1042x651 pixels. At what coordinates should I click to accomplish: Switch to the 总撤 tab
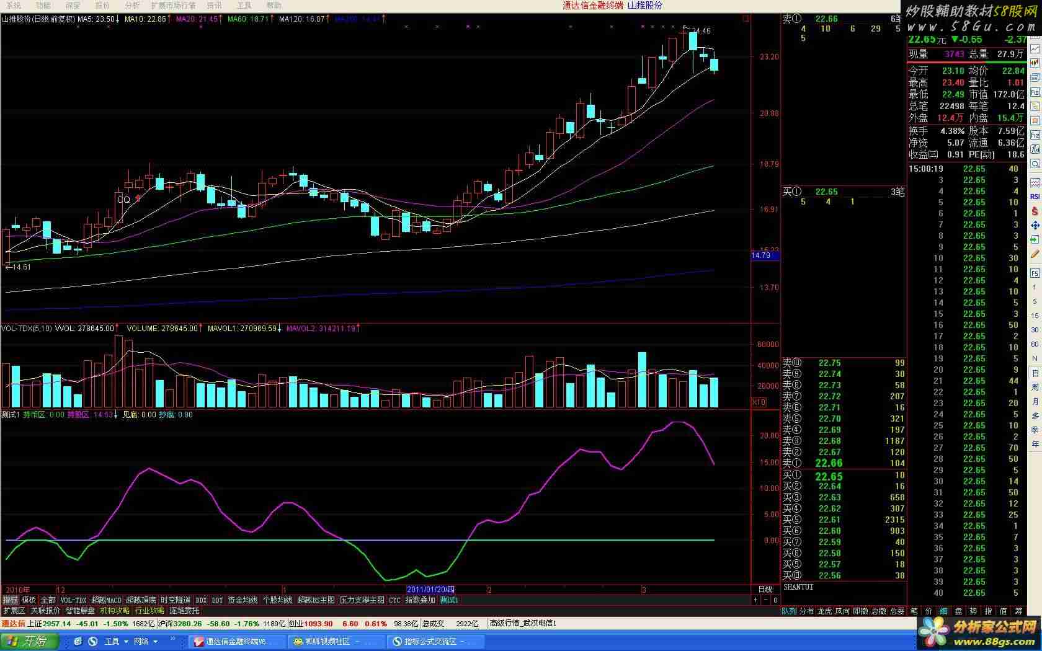click(x=879, y=611)
